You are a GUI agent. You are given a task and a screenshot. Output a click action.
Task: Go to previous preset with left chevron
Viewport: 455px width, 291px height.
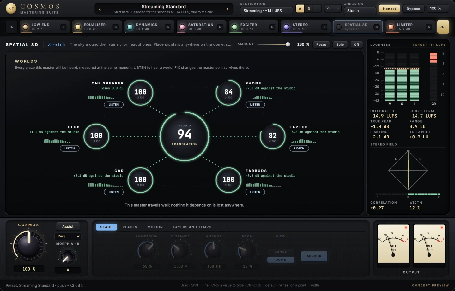[100, 9]
